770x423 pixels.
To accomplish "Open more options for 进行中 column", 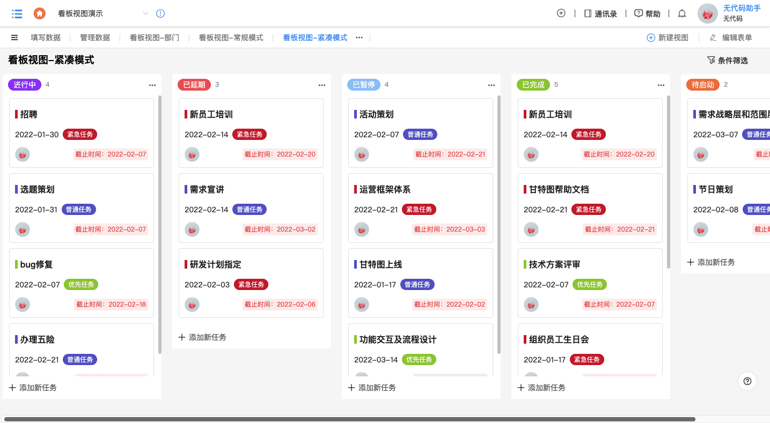I will click(152, 85).
